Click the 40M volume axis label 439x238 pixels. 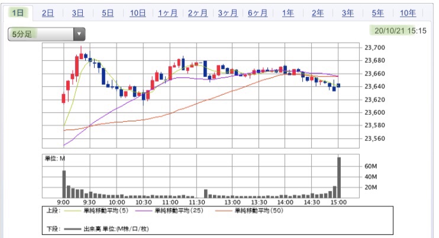click(371, 176)
